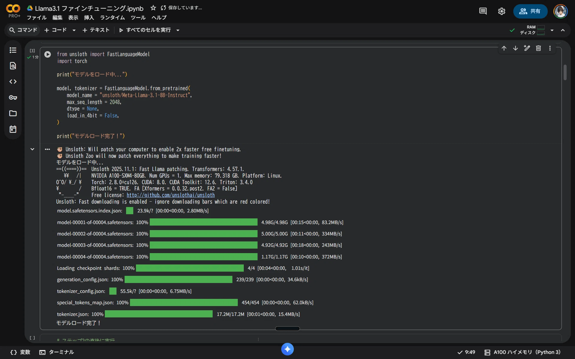Image resolution: width=575 pixels, height=359 pixels.
Task: Open the ヘルプ menu
Action: [x=159, y=18]
